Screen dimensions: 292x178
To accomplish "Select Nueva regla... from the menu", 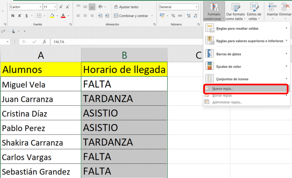I will click(222, 89).
